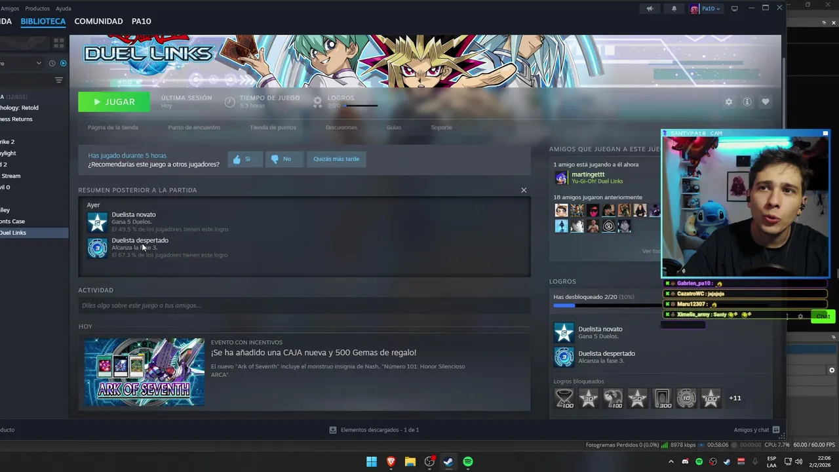The height and width of the screenshot is (472, 839).
Task: Open 'Soporte' link
Action: coord(442,127)
